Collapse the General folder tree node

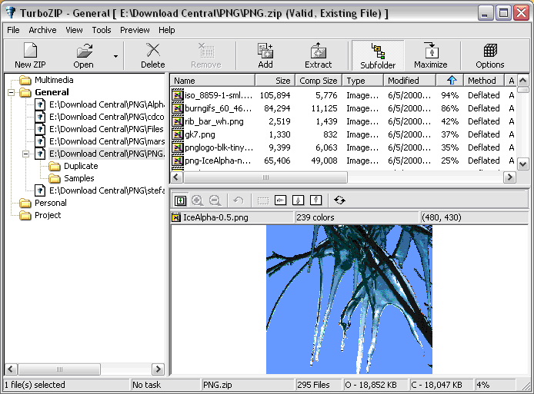[12, 92]
